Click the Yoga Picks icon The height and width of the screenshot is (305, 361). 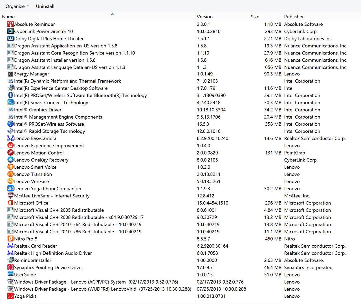(10, 296)
